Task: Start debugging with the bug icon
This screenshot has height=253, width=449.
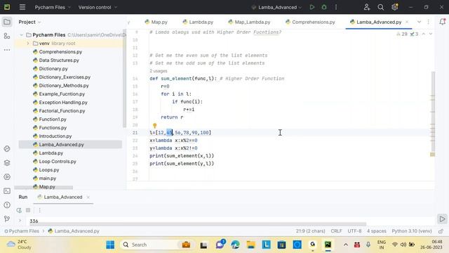Action: (324, 7)
